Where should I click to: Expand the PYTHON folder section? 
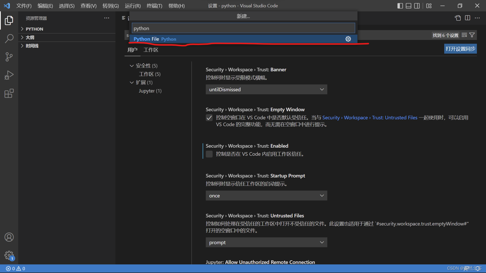[34, 29]
